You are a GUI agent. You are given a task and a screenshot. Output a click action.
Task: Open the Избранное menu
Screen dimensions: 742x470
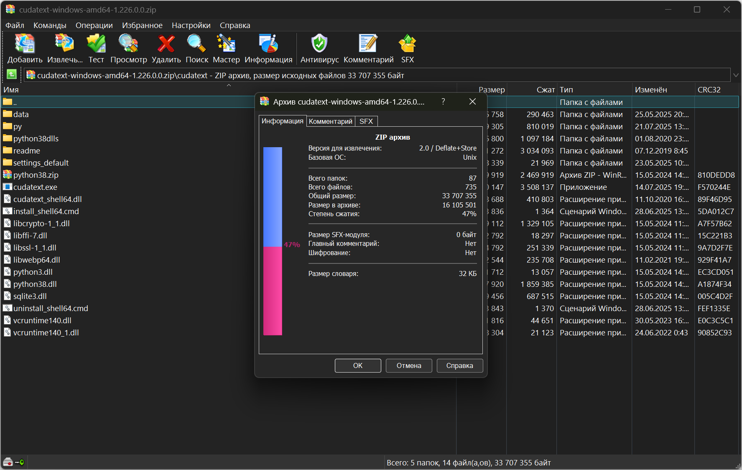[142, 25]
